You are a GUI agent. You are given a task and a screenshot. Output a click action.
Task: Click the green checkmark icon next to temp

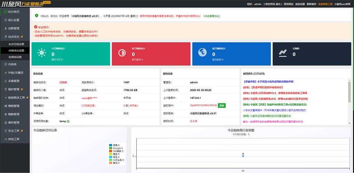[x=68, y=121]
